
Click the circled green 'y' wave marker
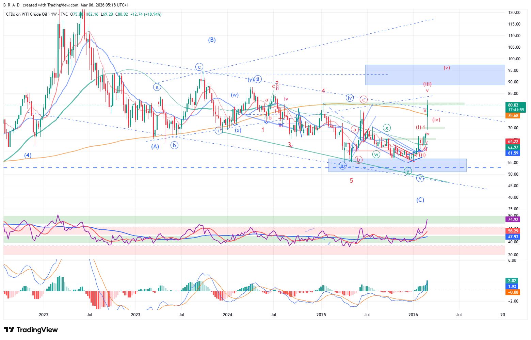[408, 171]
